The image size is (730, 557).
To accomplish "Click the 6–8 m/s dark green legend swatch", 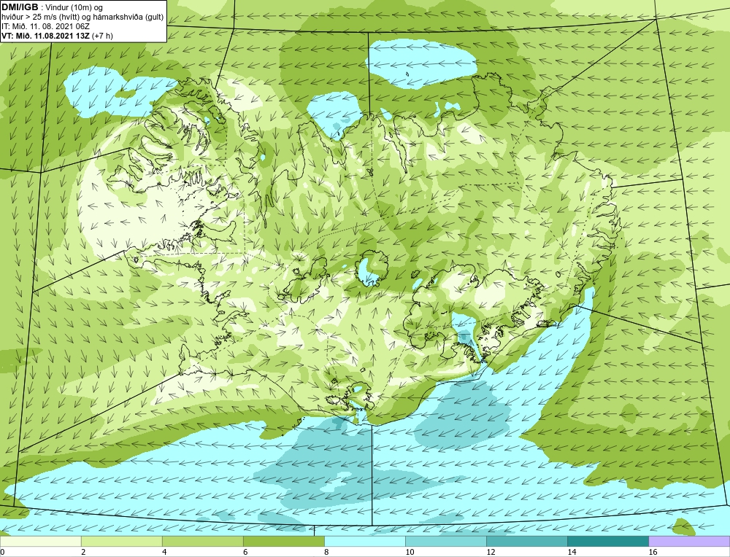I will (283, 541).
